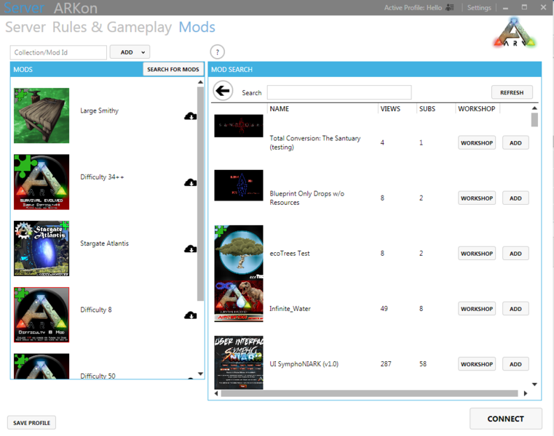This screenshot has width=554, height=436.
Task: Open workshop page for Blueprint Only Drops
Action: [x=477, y=198]
